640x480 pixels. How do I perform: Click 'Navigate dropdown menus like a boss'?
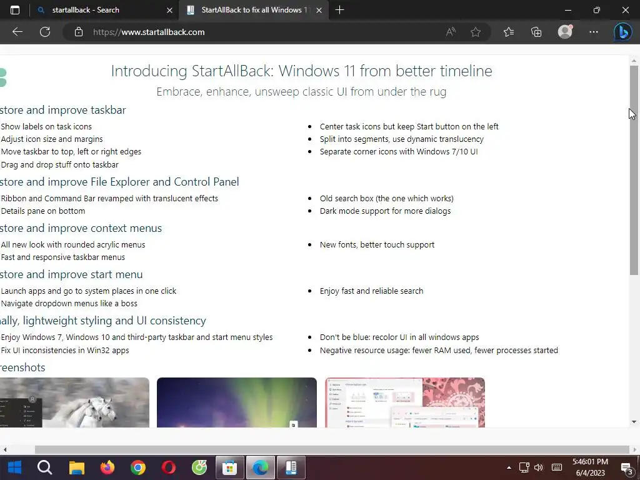pos(69,304)
